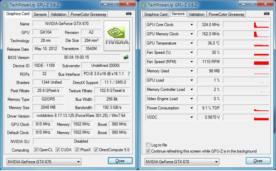Viewport: 276px width, 171px height.
Task: Switch to Validation tab in left window
Action: click(58, 14)
